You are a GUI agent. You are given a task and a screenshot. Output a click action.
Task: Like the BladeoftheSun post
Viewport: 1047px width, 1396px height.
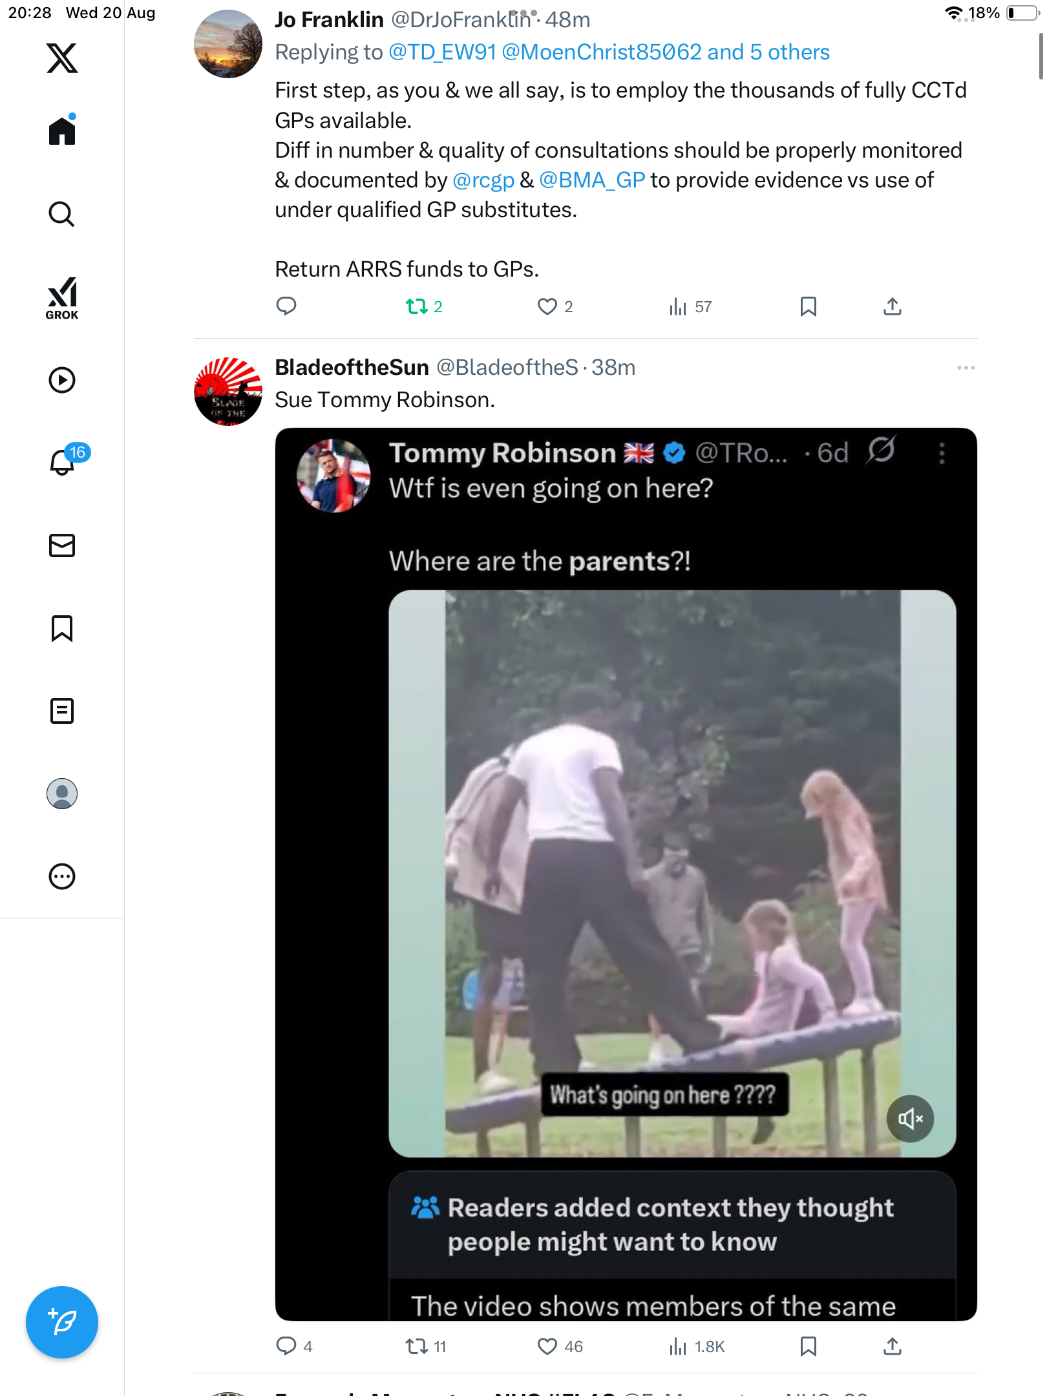547,1346
